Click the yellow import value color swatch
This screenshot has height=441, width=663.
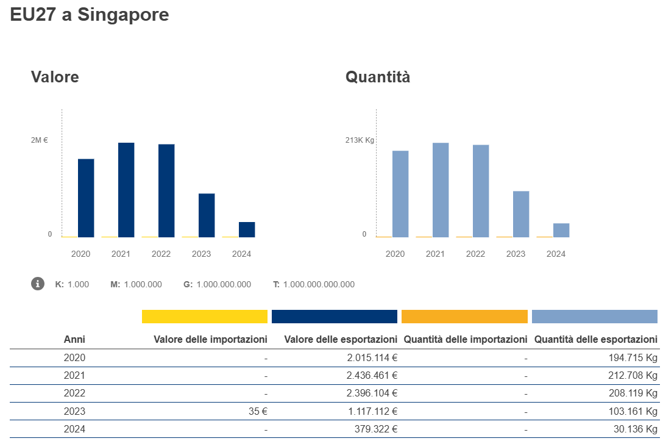point(205,316)
